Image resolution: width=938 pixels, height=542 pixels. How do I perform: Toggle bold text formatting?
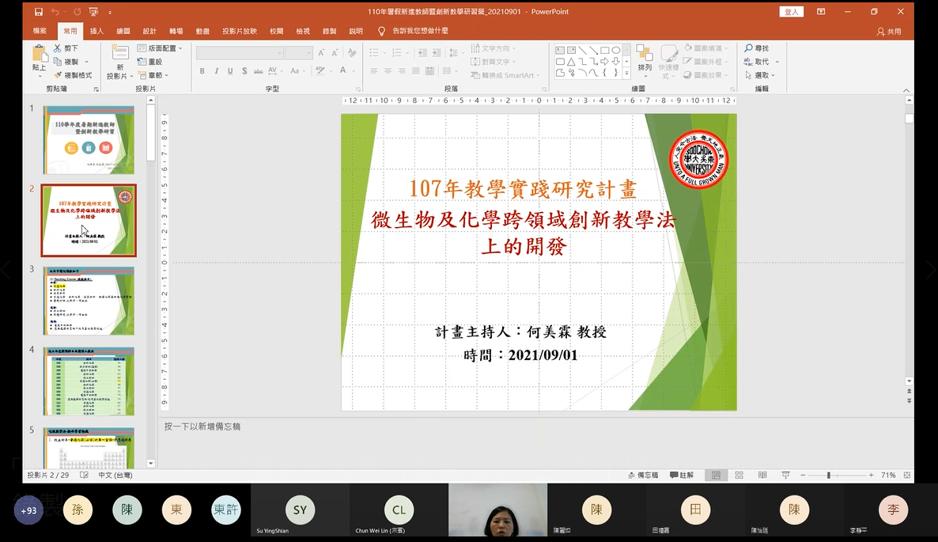click(x=201, y=71)
